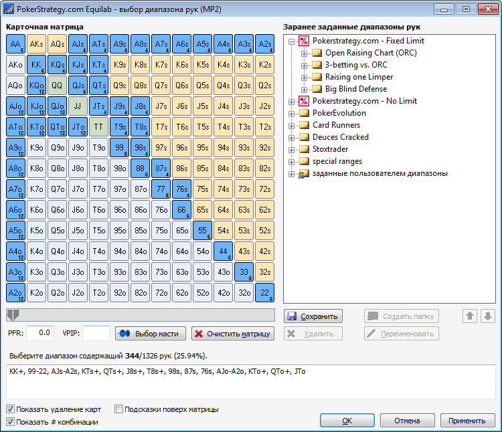Image resolution: width=502 pixels, height=432 pixels.
Task: Click the Сохранить save button
Action: [313, 316]
